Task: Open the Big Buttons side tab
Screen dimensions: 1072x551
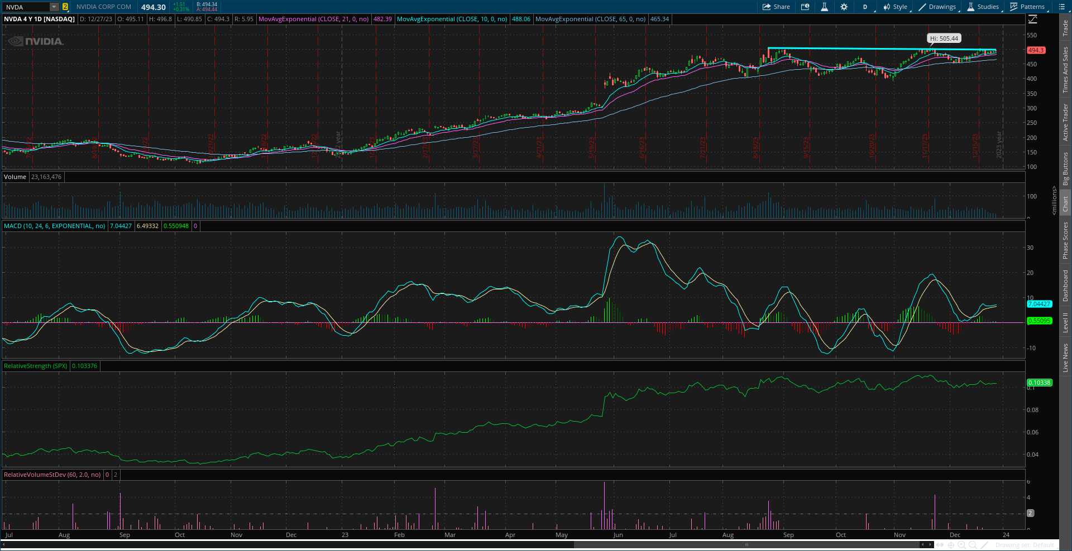Action: 1065,168
